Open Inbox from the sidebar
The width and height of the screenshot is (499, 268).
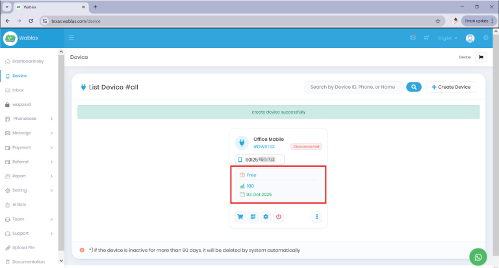pos(18,90)
